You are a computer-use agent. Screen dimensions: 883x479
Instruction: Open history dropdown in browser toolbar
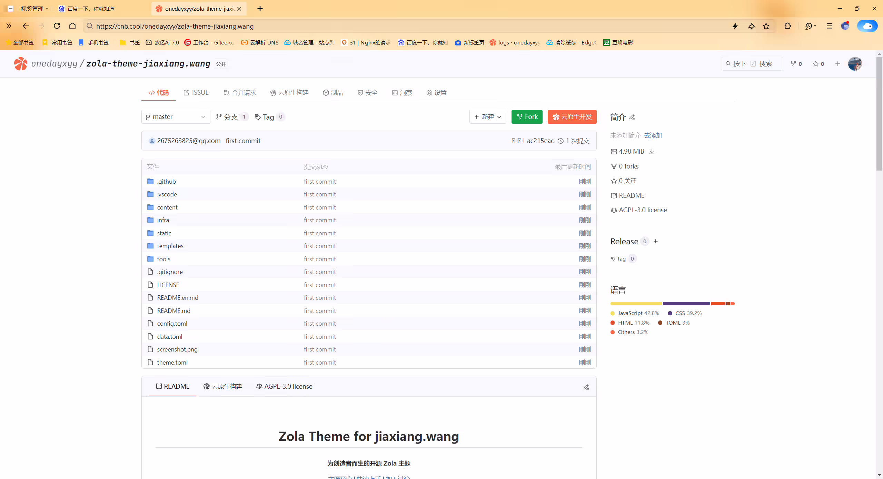pyautogui.click(x=811, y=26)
